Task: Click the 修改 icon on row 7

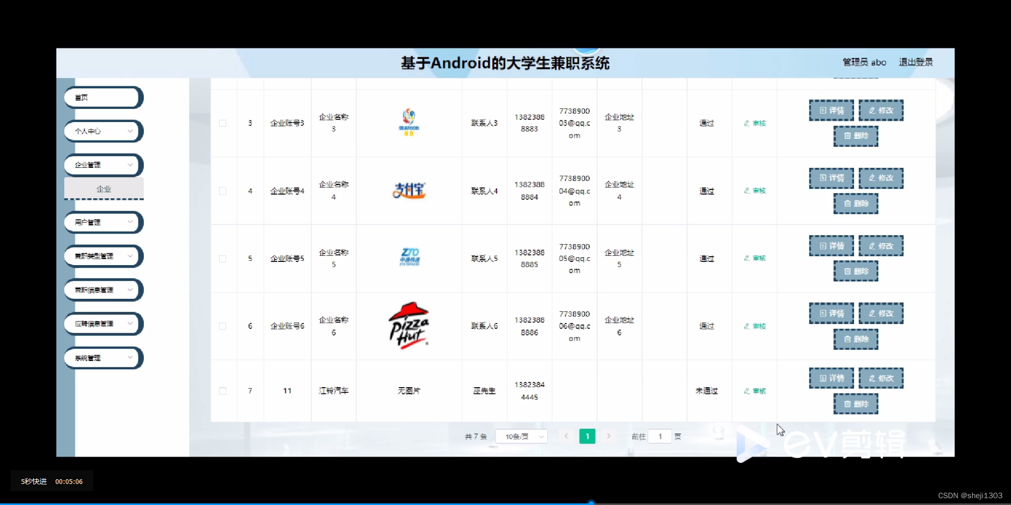Action: tap(880, 378)
